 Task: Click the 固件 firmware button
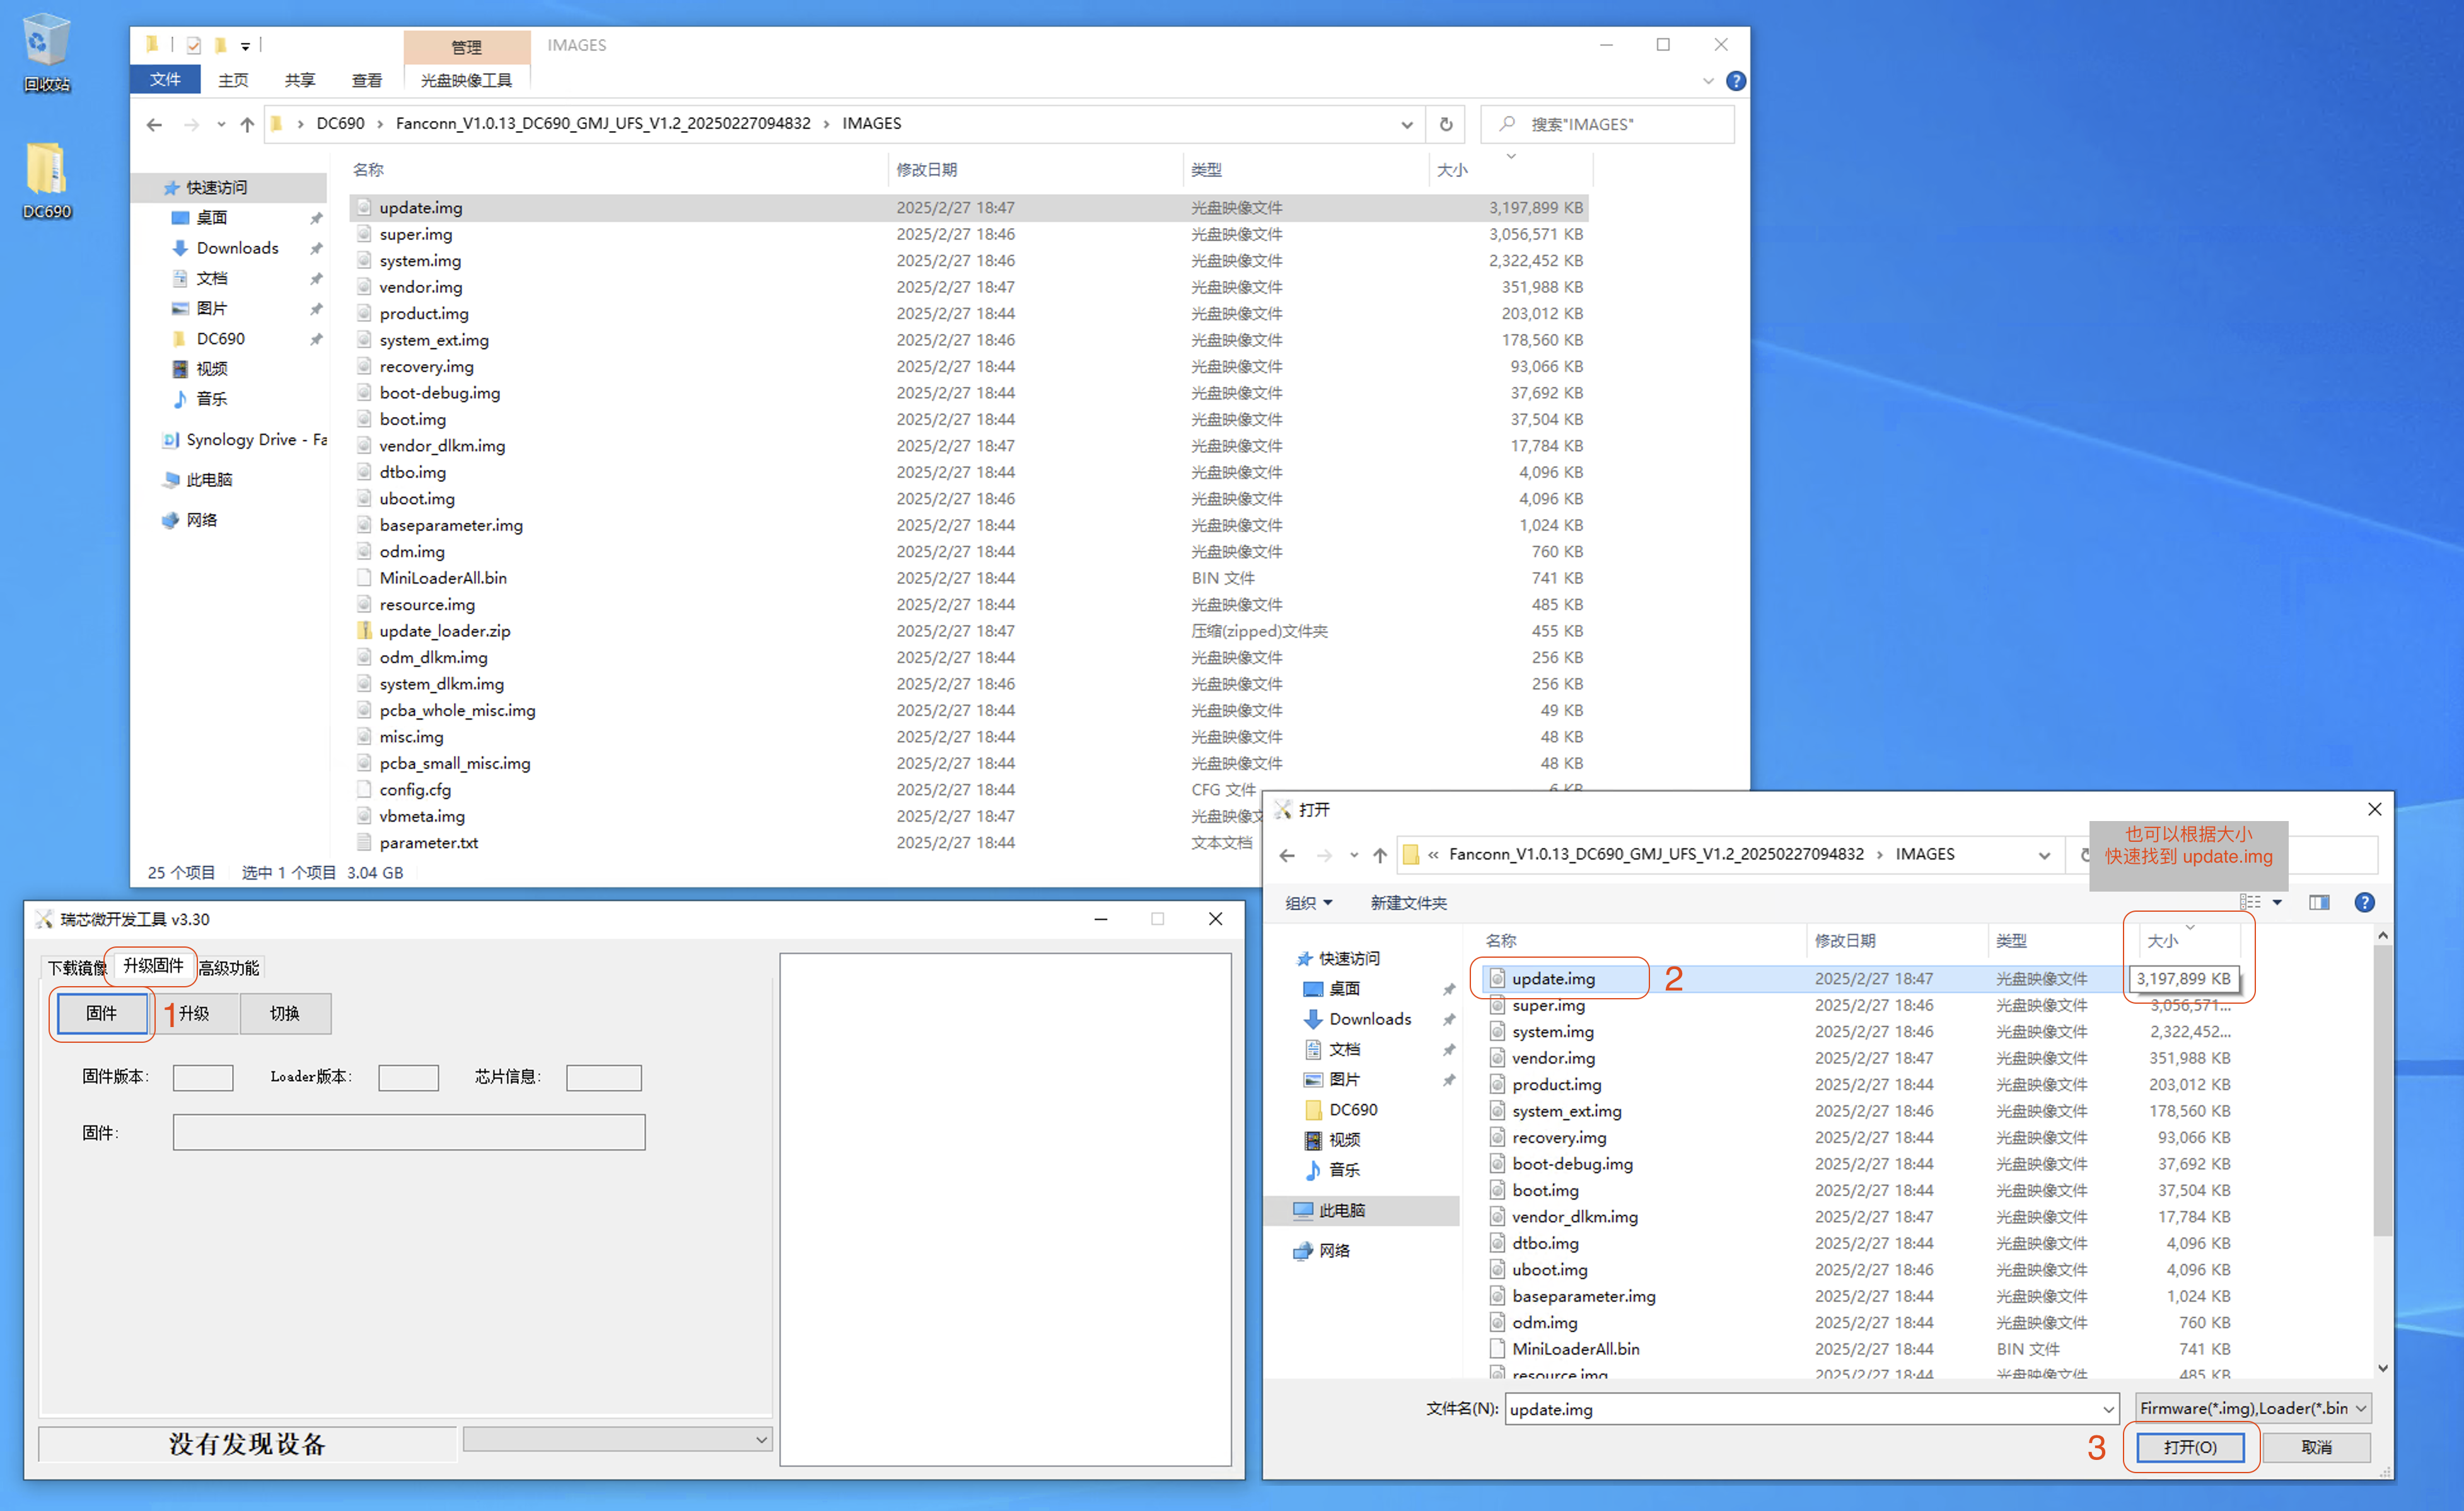tap(101, 1013)
